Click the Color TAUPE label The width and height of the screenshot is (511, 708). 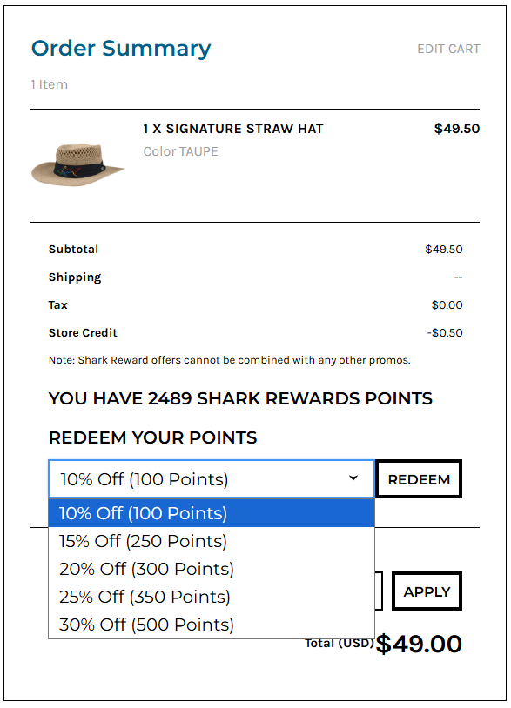180,151
